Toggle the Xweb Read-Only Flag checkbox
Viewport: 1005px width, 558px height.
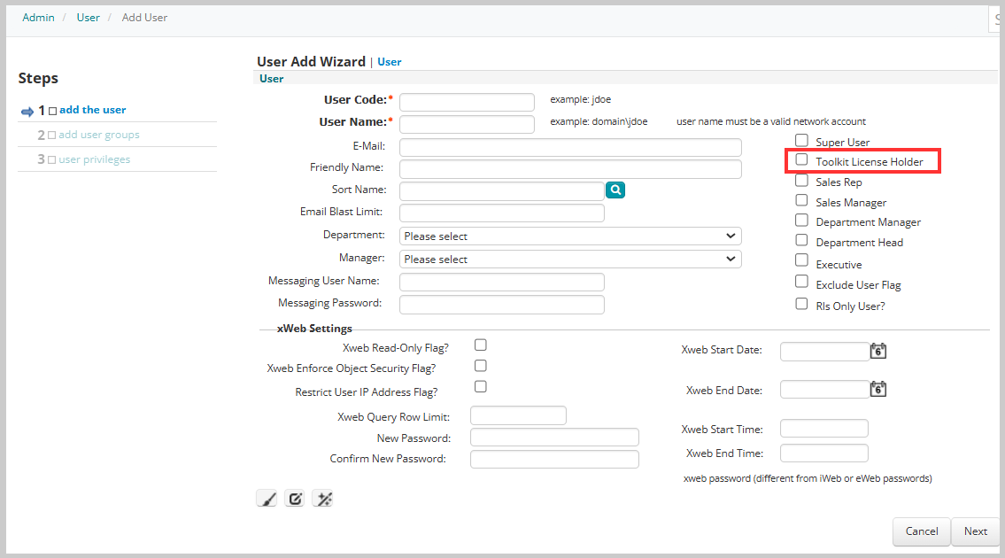pyautogui.click(x=480, y=345)
